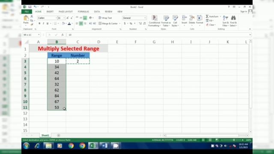Screen dimensions: 274x154
Task: Click Insert Function fx icon
Action: point(63,35)
